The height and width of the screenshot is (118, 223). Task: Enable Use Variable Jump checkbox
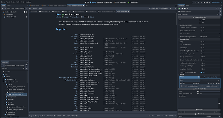(x=201, y=45)
